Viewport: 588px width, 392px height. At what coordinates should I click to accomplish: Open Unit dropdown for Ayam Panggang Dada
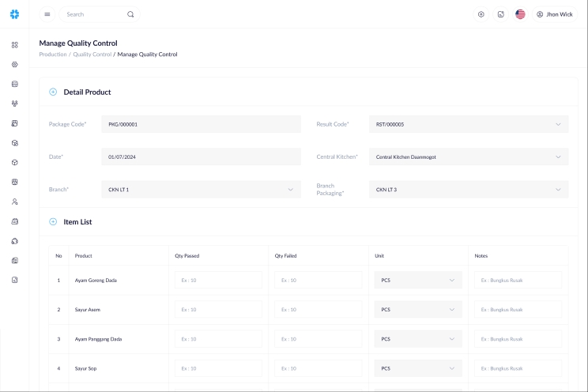418,339
